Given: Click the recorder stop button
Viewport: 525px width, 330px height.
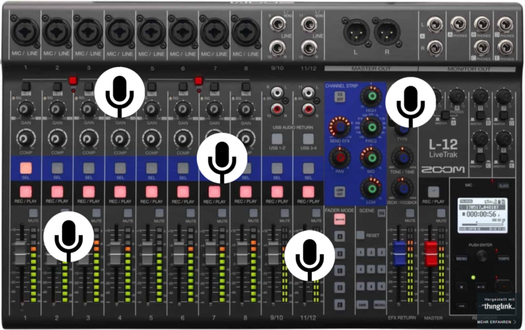Looking at the screenshot, I should pyautogui.click(x=461, y=287).
